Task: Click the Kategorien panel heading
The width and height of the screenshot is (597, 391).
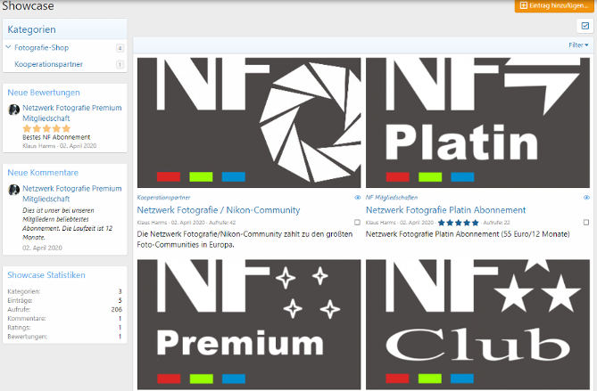Action: pos(31,29)
